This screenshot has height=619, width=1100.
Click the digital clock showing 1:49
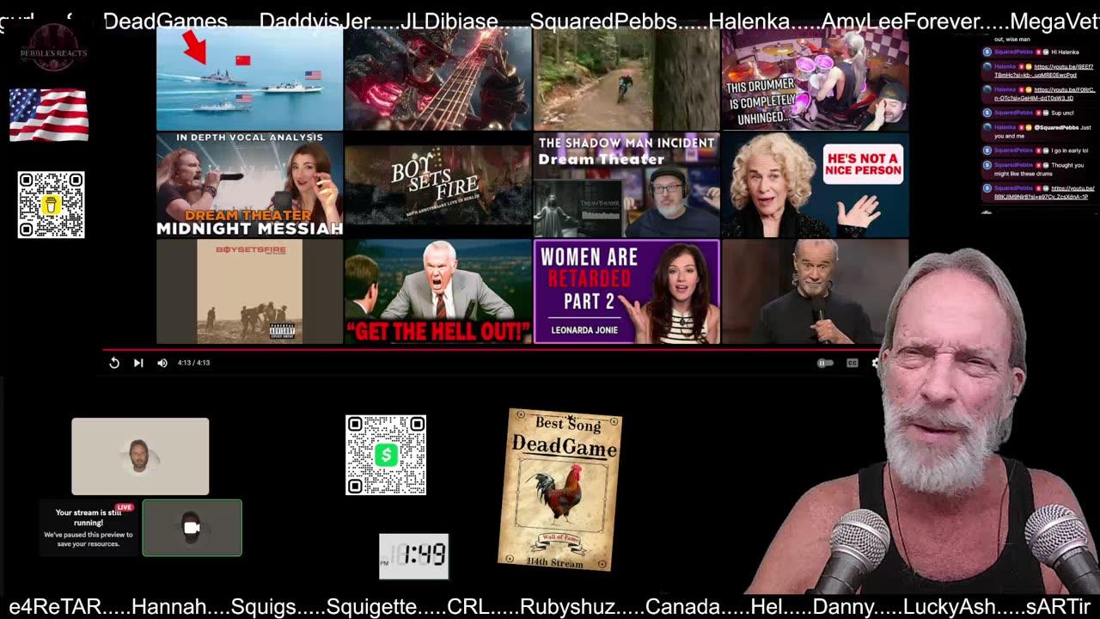pyautogui.click(x=413, y=555)
